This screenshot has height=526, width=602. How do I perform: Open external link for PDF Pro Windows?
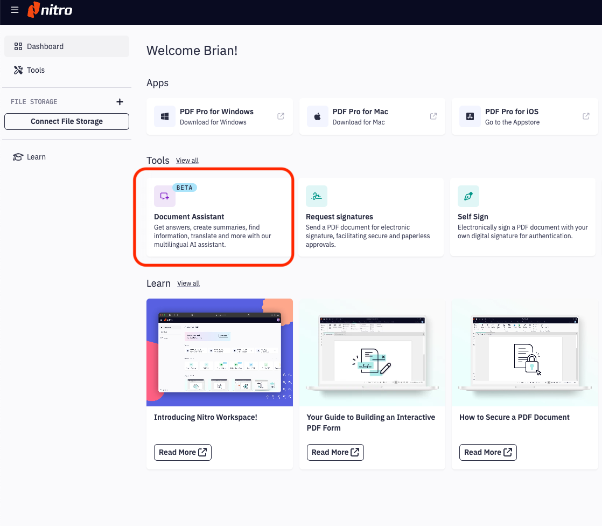[x=281, y=116]
